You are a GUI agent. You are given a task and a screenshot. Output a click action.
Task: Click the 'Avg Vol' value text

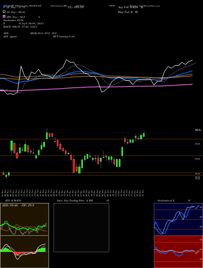(130, 7)
